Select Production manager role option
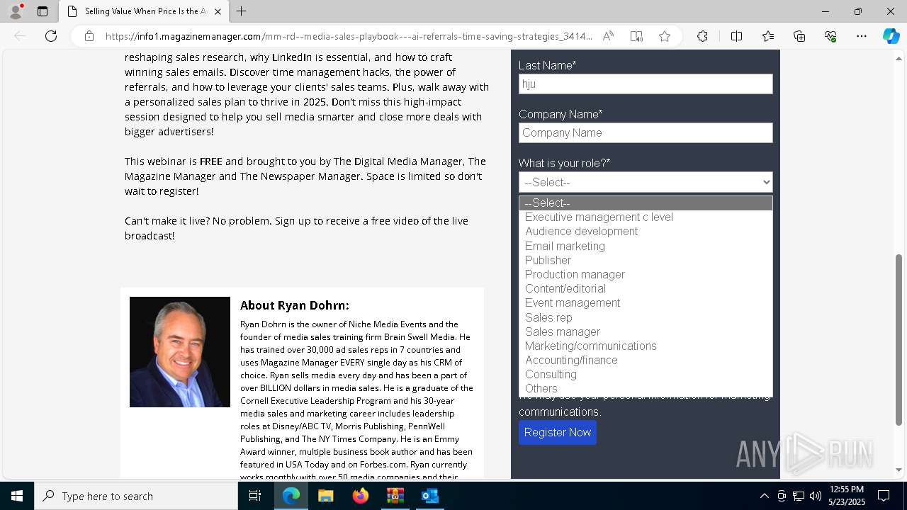Screen dimensions: 907x510 click(x=646, y=274)
